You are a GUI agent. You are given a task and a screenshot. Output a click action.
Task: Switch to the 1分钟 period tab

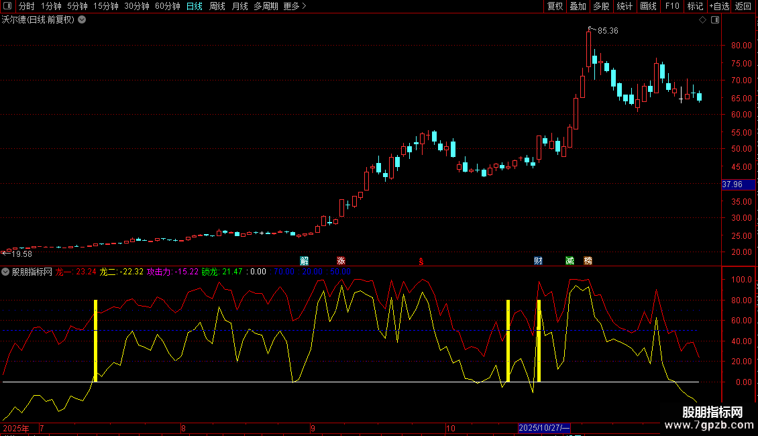pyautogui.click(x=51, y=6)
